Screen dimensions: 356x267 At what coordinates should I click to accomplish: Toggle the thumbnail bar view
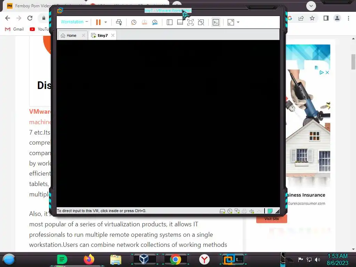180,22
